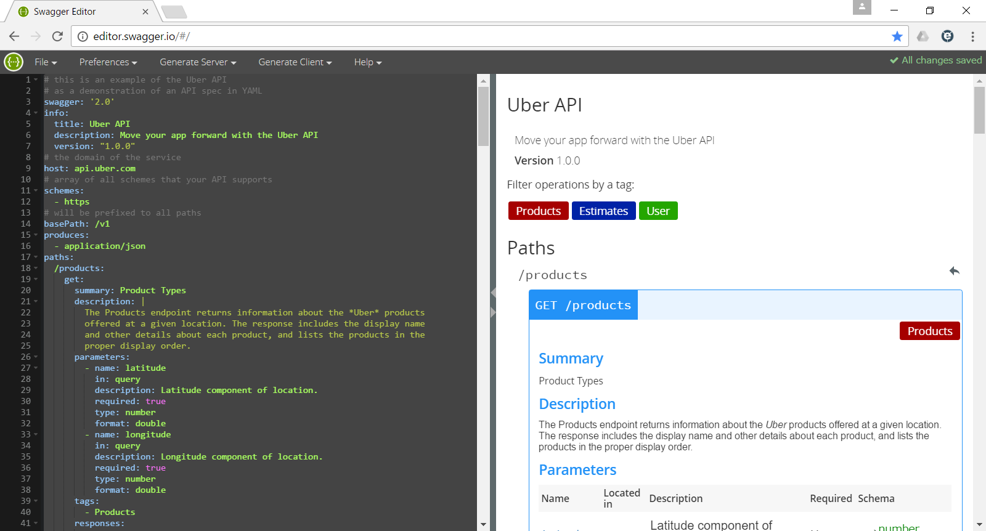Open the Generate Client menu
Screen dimensions: 986x531
[295, 62]
